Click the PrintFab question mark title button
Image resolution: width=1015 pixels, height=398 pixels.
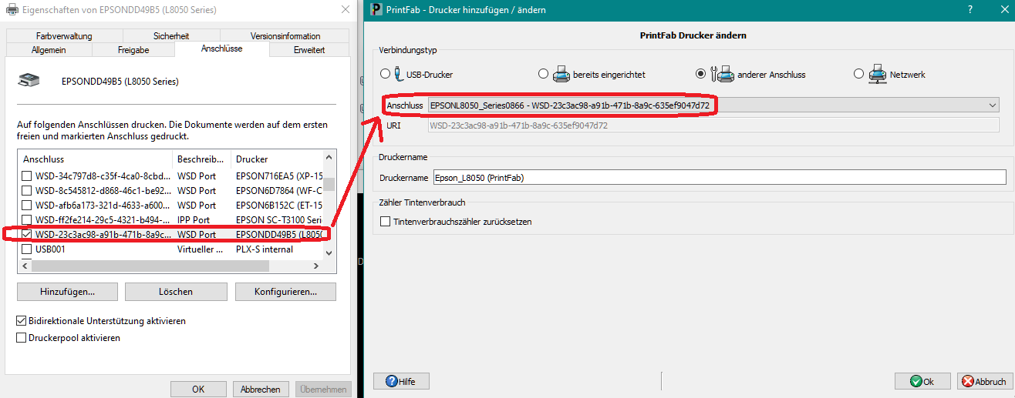[969, 9]
